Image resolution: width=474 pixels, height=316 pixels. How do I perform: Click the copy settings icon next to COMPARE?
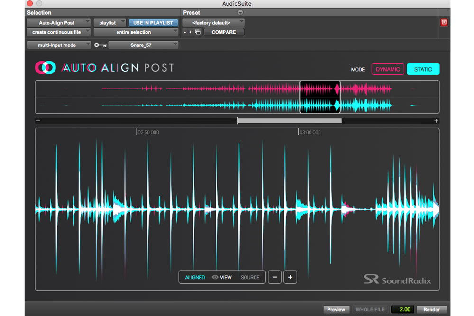coord(198,32)
